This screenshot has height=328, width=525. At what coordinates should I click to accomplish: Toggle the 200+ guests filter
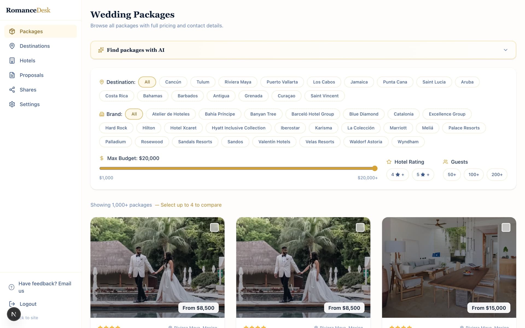[497, 175]
